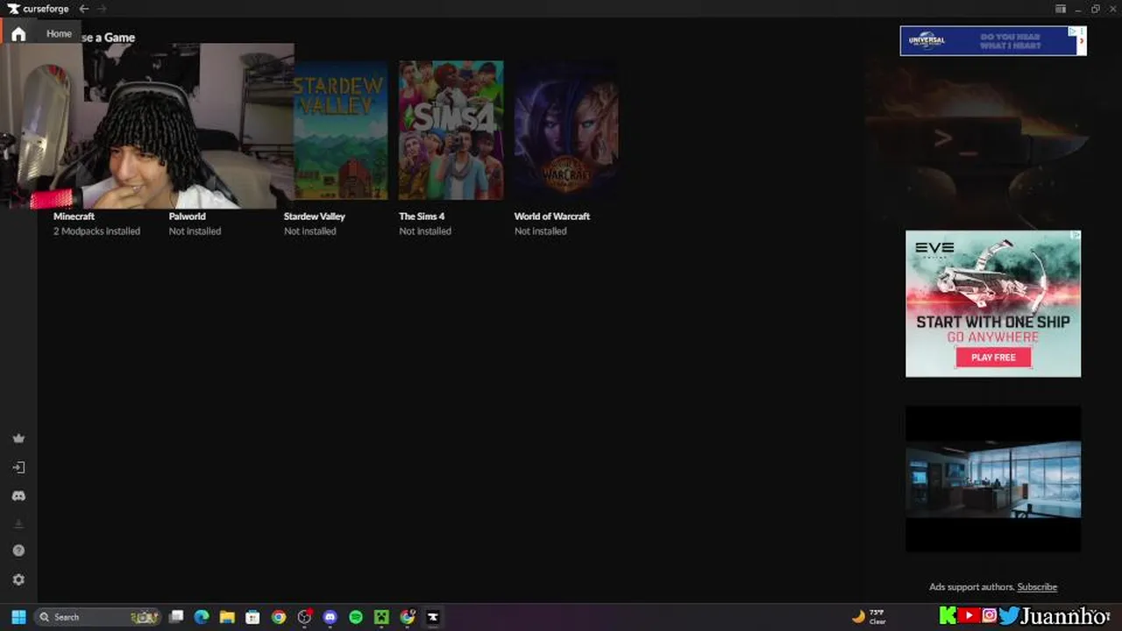The image size is (1122, 631).
Task: Select the Stardew Valley game cover
Action: [340, 131]
